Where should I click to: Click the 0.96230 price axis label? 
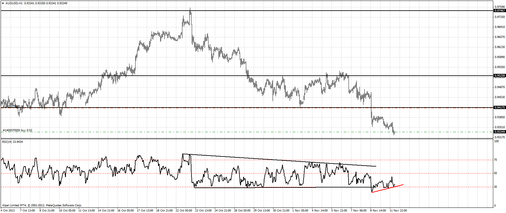point(500,47)
